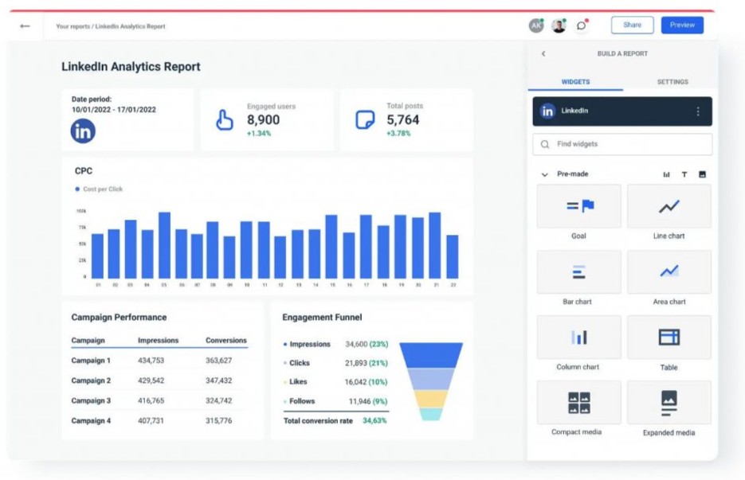Add the Compact media widget
The image size is (745, 480).
pos(578,403)
